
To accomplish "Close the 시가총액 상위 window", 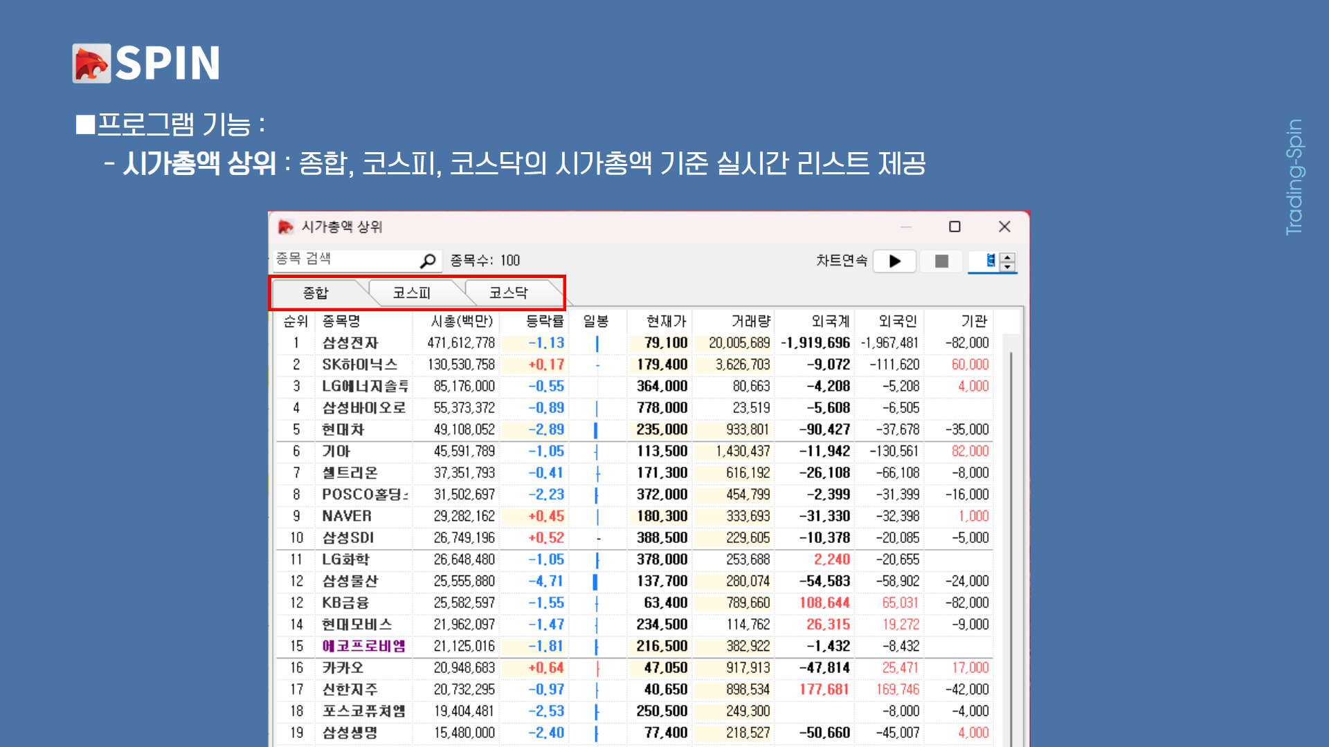I will coord(1004,227).
